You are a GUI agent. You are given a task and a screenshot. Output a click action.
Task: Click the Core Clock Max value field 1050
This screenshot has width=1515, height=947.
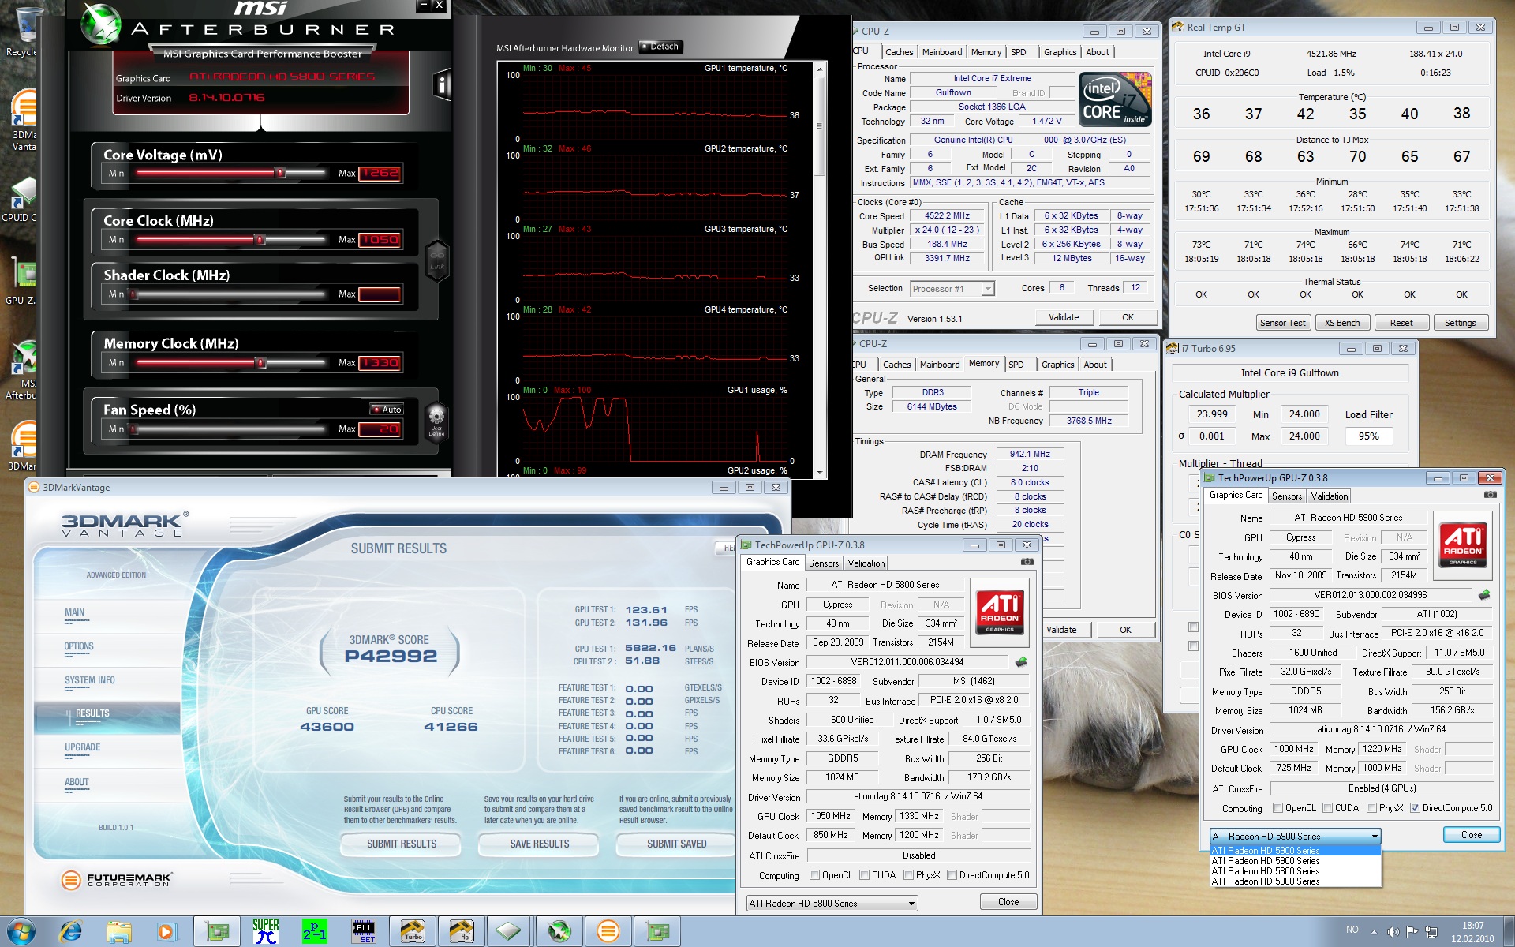pos(380,240)
